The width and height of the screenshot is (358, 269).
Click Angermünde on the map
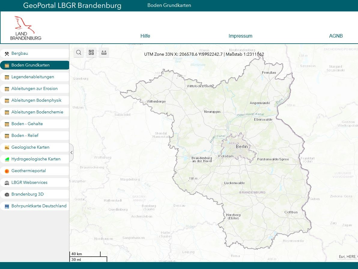[259, 103]
